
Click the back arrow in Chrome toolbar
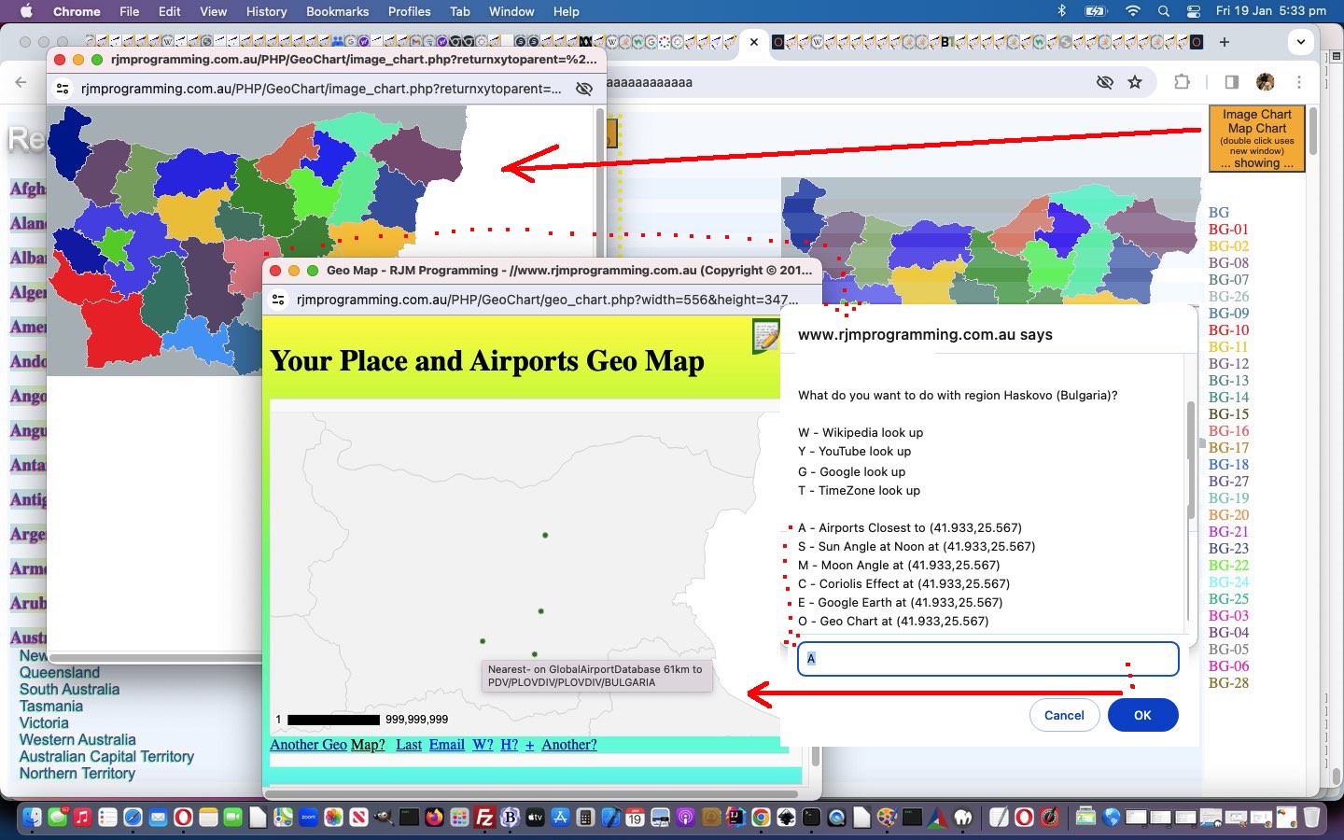tap(21, 82)
